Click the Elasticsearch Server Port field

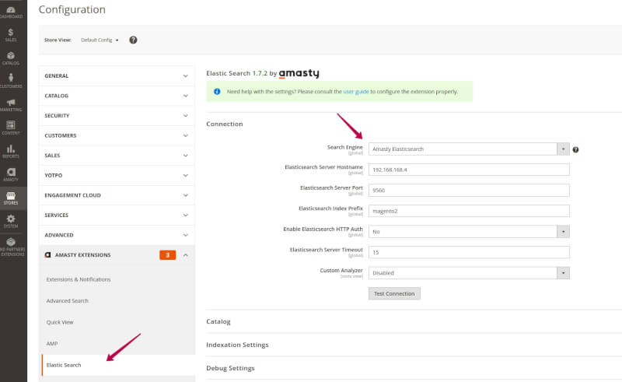click(469, 190)
